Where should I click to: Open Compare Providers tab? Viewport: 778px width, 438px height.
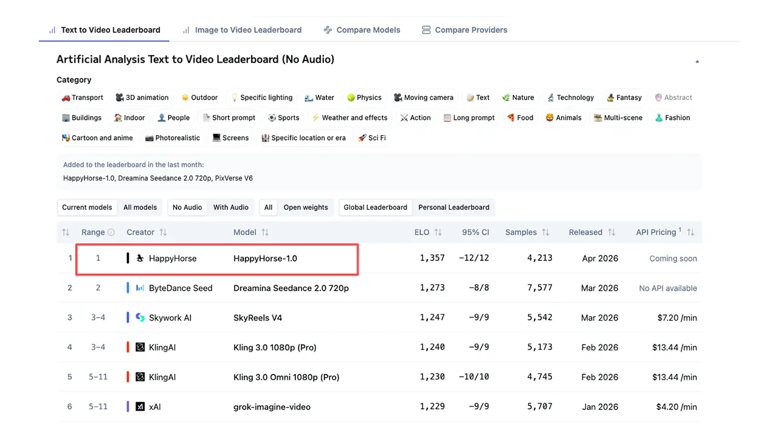464,30
